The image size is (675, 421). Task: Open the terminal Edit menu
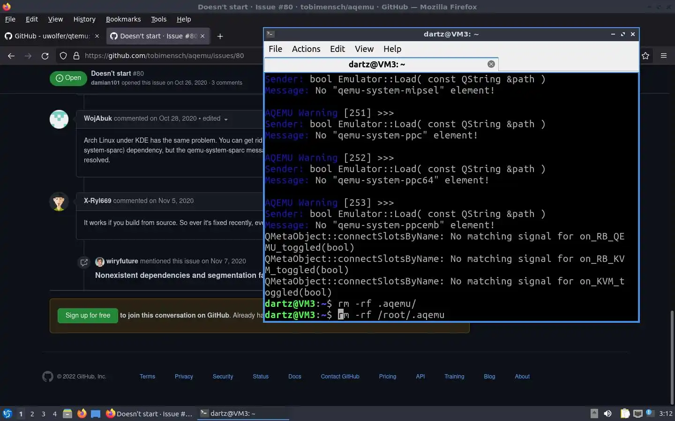(337, 49)
